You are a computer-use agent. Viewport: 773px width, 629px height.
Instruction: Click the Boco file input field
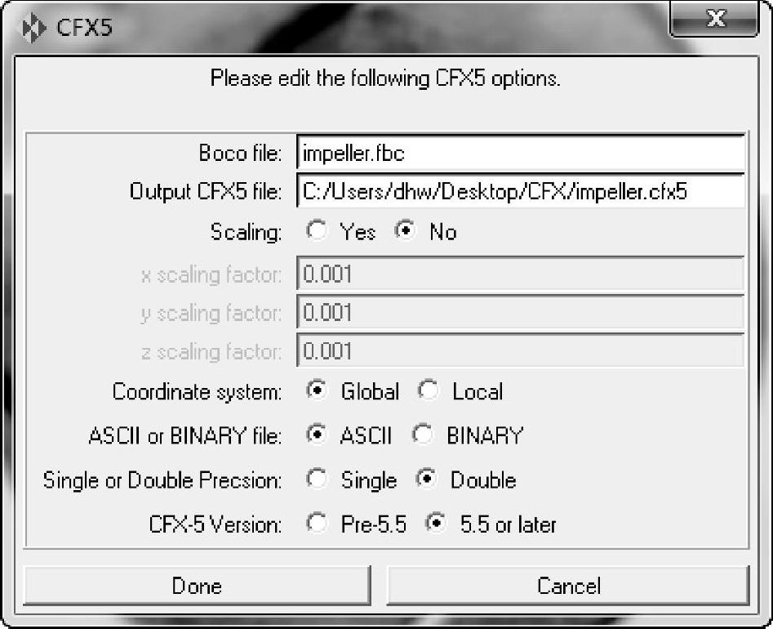click(521, 153)
